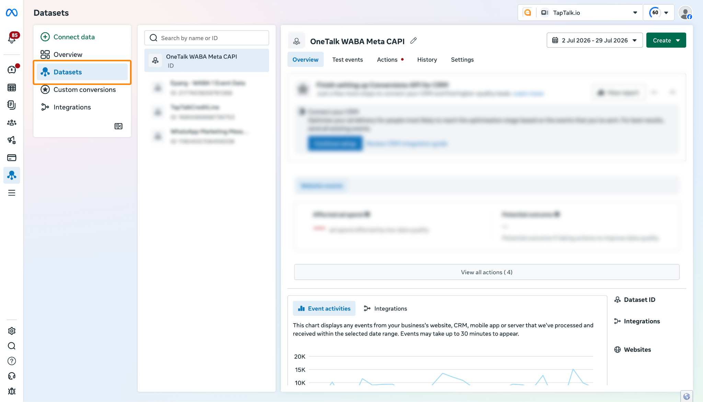Go to Overview in the sidebar

click(x=61, y=54)
